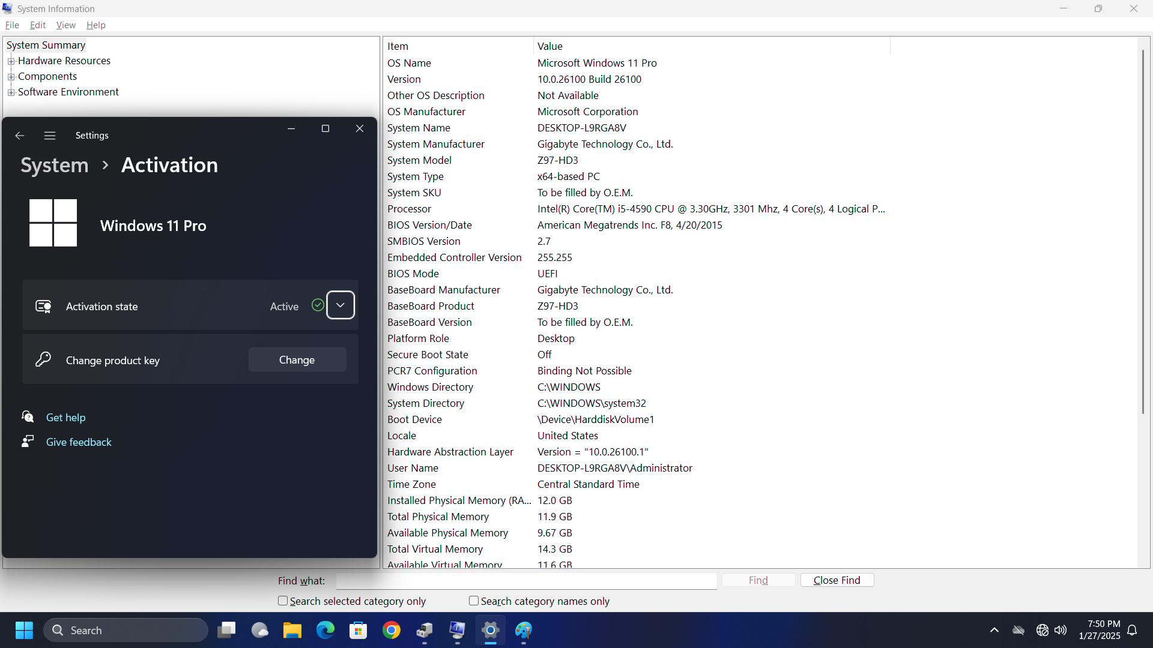Viewport: 1153px width, 648px height.
Task: Select the Processor row label
Action: (x=410, y=209)
